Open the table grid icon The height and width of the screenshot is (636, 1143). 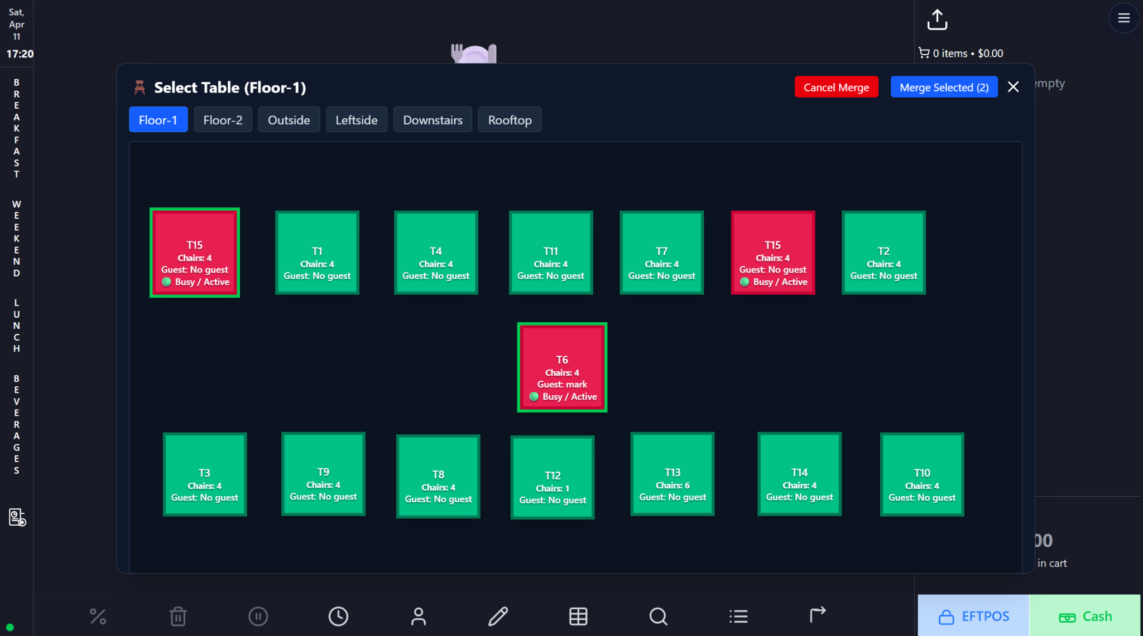click(578, 616)
